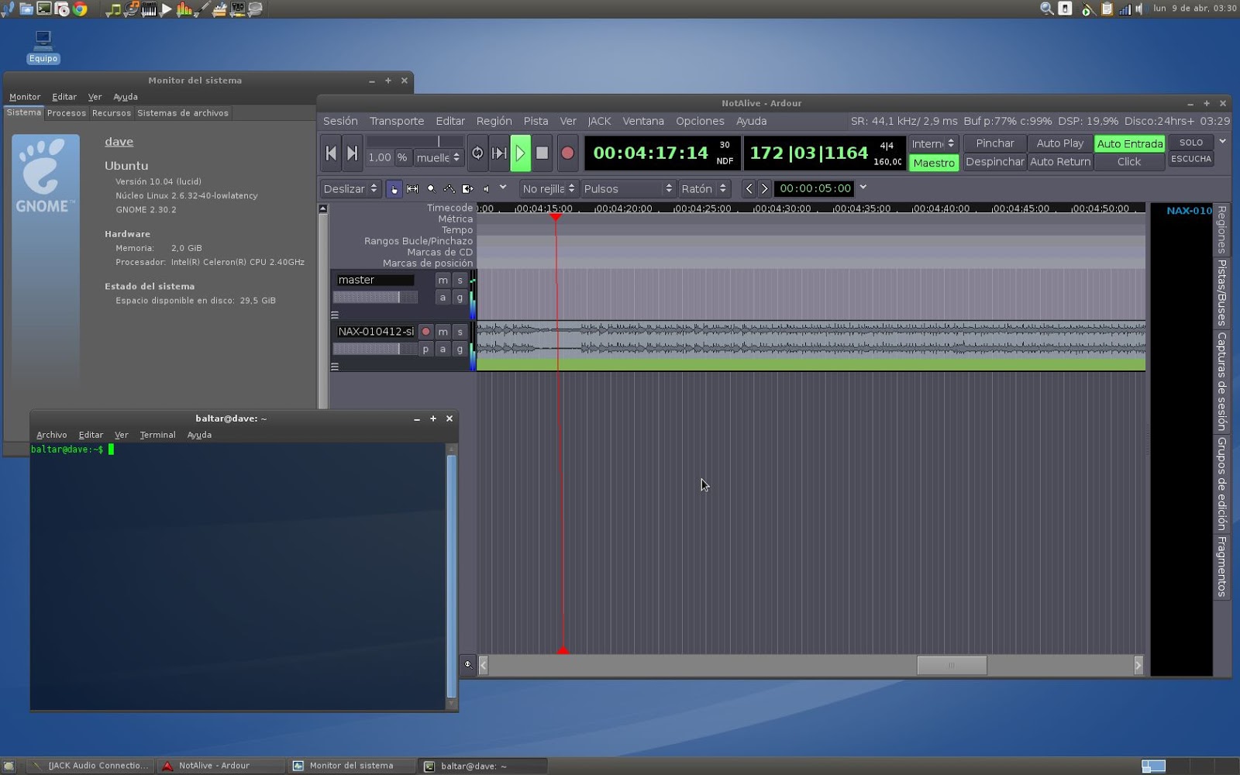Switch to JACK Audio Connection taskbar item

click(90, 766)
